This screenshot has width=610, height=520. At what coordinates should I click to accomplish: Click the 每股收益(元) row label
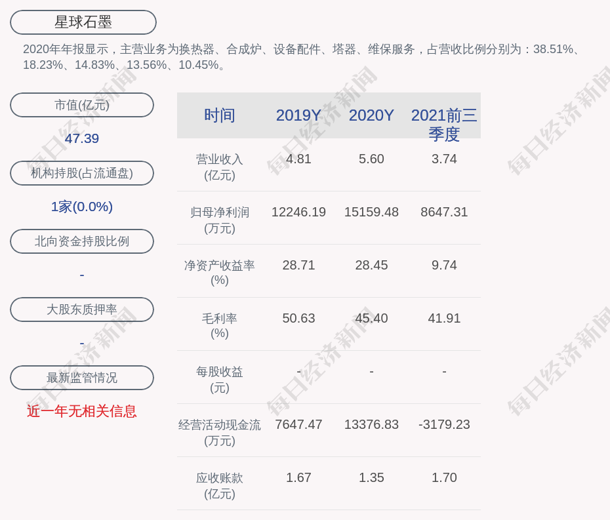220,380
